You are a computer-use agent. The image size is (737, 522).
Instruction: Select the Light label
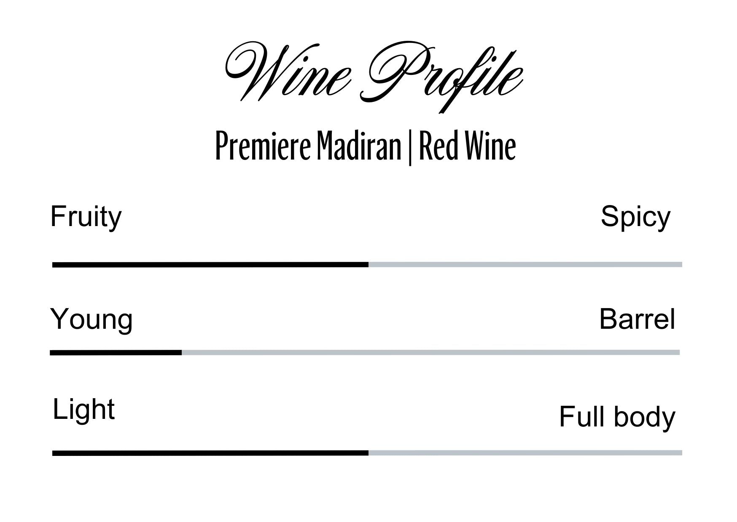pyautogui.click(x=83, y=410)
